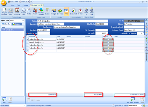
Task: Open the Project Overview icon
Action: click(x=4, y=12)
